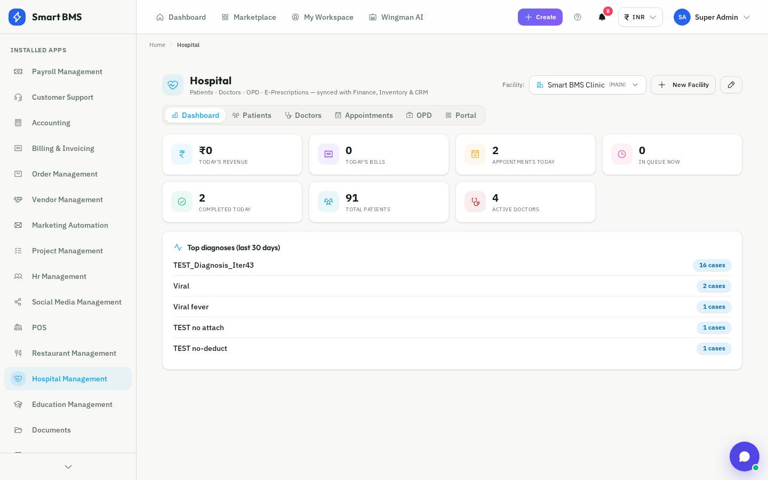This screenshot has width=768, height=480.
Task: Expand the sidebar apps chevron
Action: tap(68, 467)
